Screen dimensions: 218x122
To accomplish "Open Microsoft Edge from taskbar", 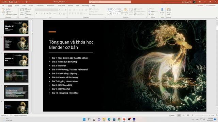I will click(109, 119).
